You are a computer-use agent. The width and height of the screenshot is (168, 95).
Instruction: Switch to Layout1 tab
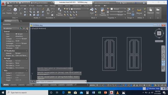13,85
